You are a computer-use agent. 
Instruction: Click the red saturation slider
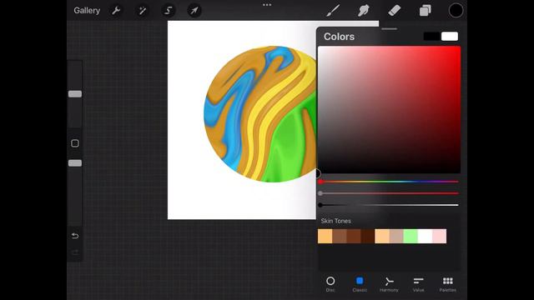coord(389,193)
